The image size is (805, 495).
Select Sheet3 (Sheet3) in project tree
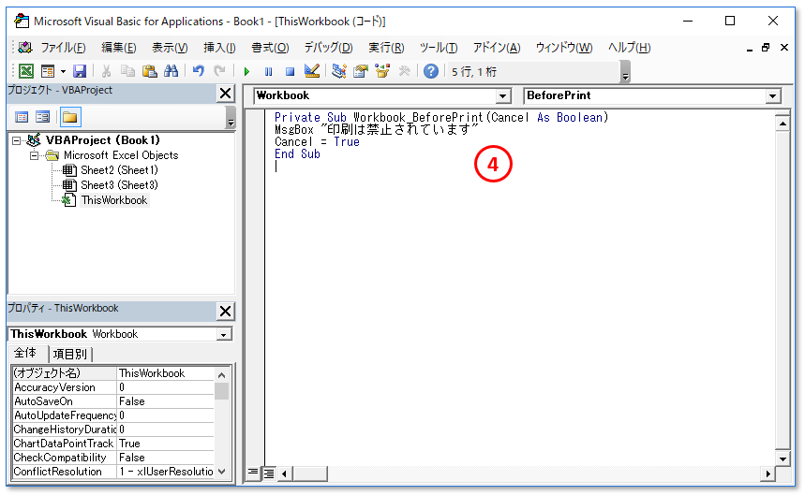coord(120,185)
